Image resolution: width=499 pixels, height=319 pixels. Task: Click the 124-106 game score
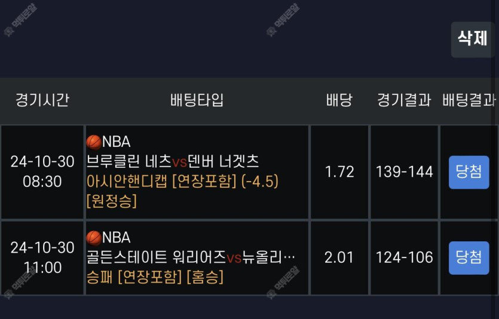click(404, 257)
